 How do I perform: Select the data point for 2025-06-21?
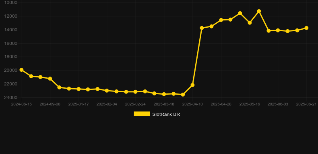point(306,28)
